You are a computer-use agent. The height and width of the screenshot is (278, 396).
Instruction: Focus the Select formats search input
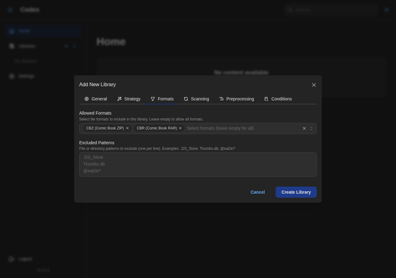pos(241,128)
